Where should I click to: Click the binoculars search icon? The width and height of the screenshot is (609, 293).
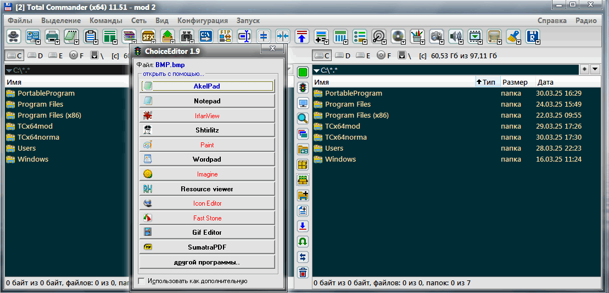click(x=186, y=36)
